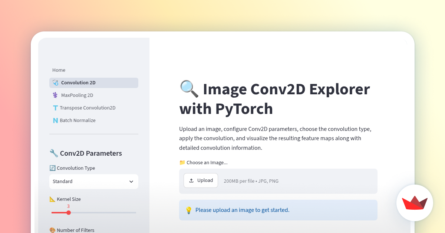Click the file drop area for images

point(278,181)
